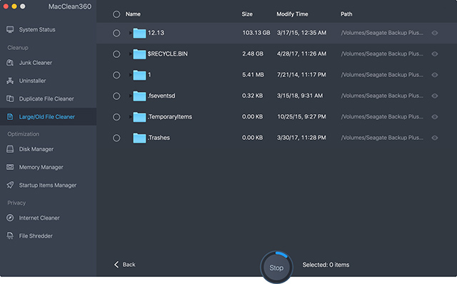Select the .Trashes row's circle

[x=116, y=138]
